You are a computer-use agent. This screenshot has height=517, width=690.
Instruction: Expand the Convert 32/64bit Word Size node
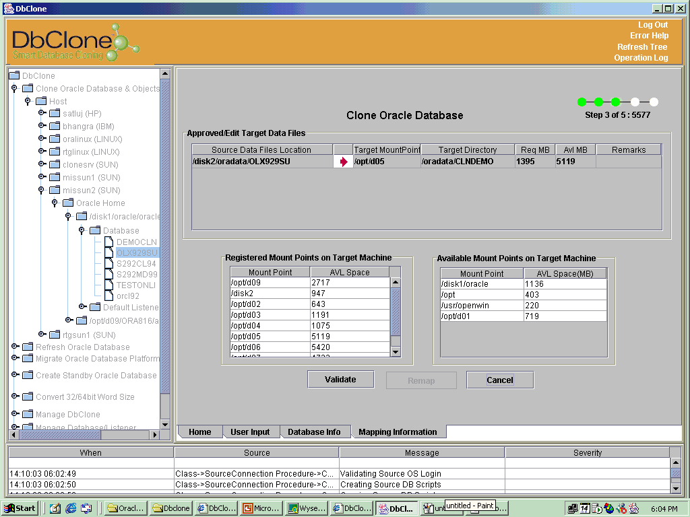tap(15, 396)
